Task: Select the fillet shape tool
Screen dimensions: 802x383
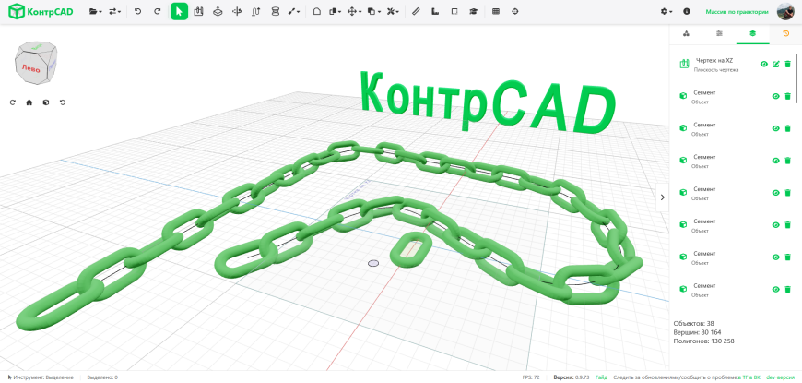Action: (316, 11)
